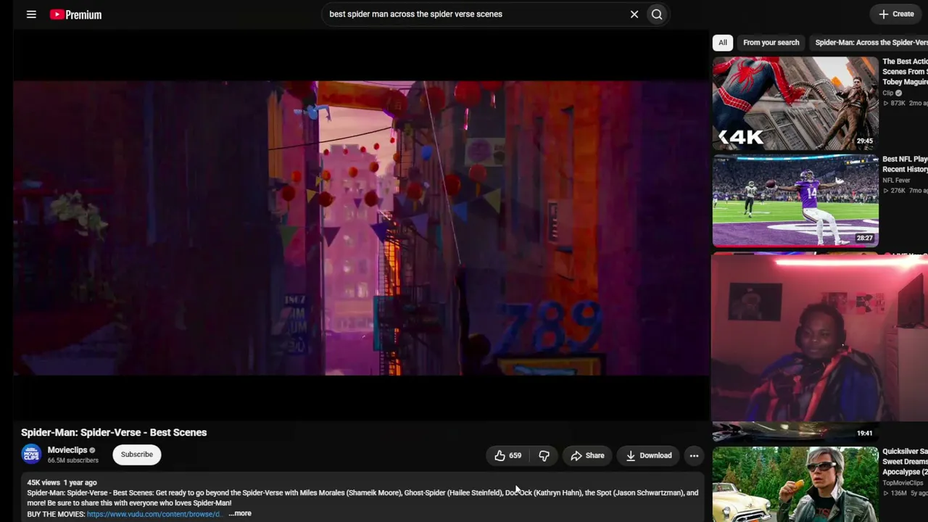This screenshot has height=522, width=928.
Task: Select the From your search chip
Action: [771, 43]
